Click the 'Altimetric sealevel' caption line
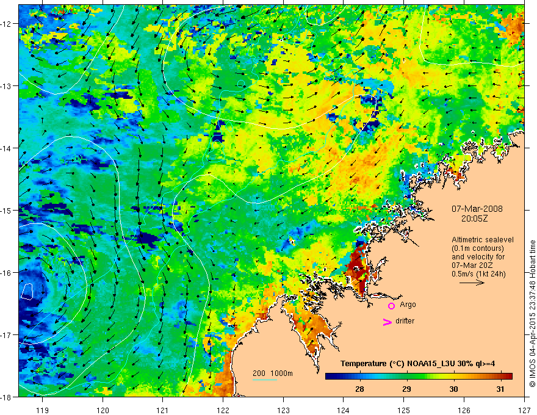Screen dimensions: 537x415 pyautogui.click(x=483, y=240)
